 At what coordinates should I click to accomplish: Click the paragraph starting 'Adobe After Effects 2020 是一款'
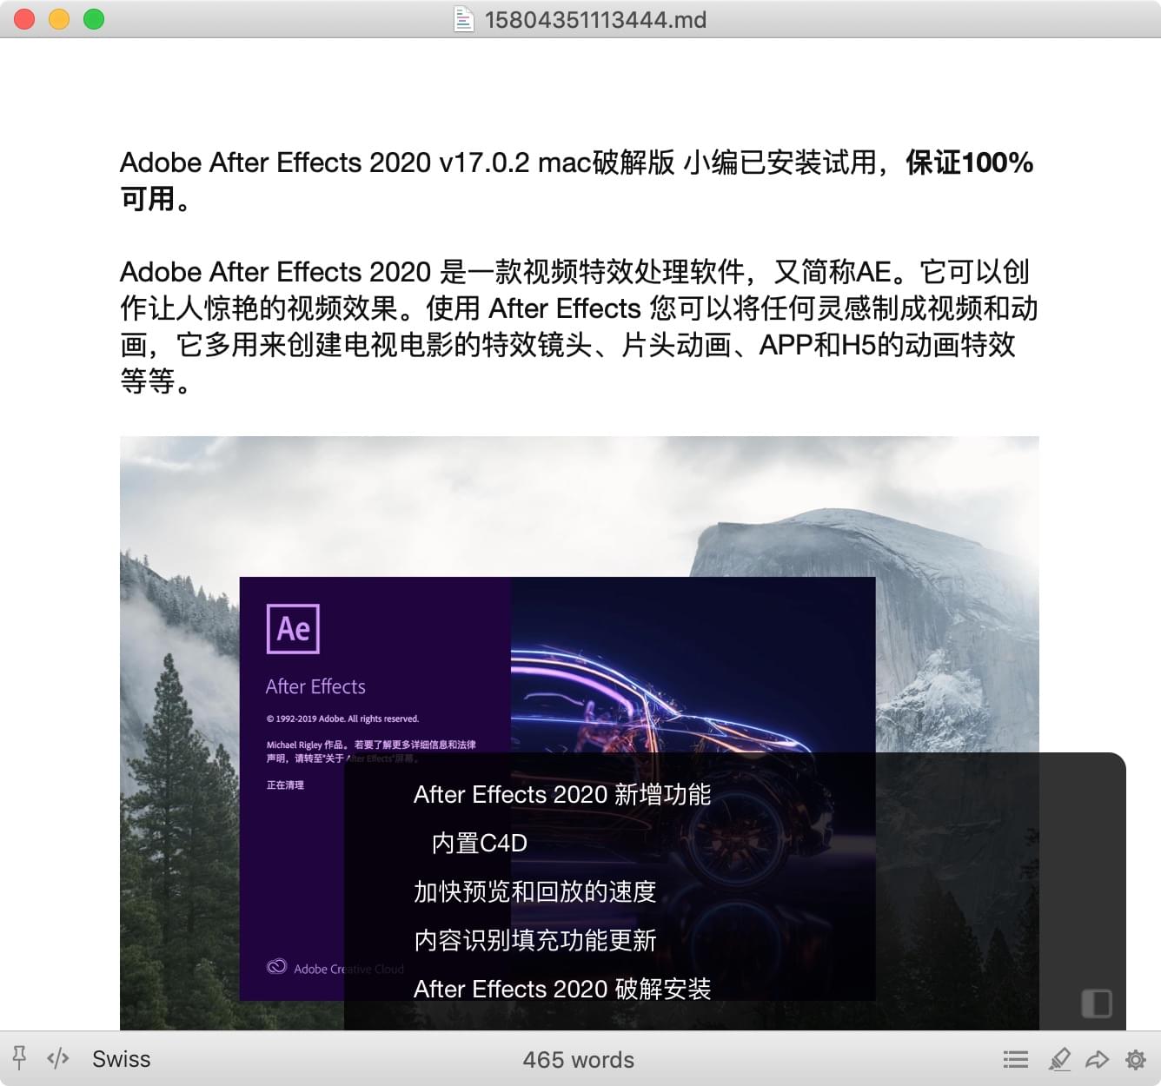579,327
